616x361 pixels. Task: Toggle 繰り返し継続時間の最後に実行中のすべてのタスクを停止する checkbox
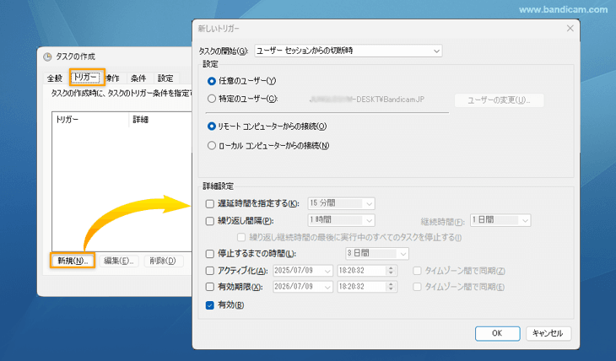click(241, 237)
